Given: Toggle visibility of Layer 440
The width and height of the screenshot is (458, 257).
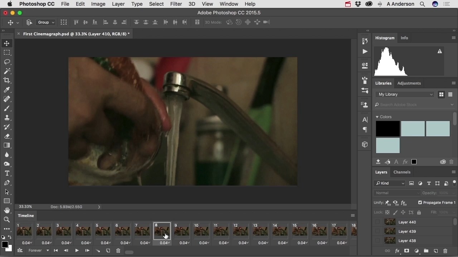Looking at the screenshot, I should click(x=377, y=222).
